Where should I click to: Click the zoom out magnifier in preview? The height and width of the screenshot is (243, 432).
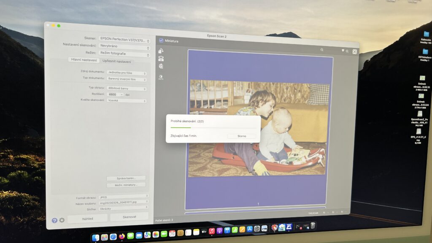click(x=322, y=50)
